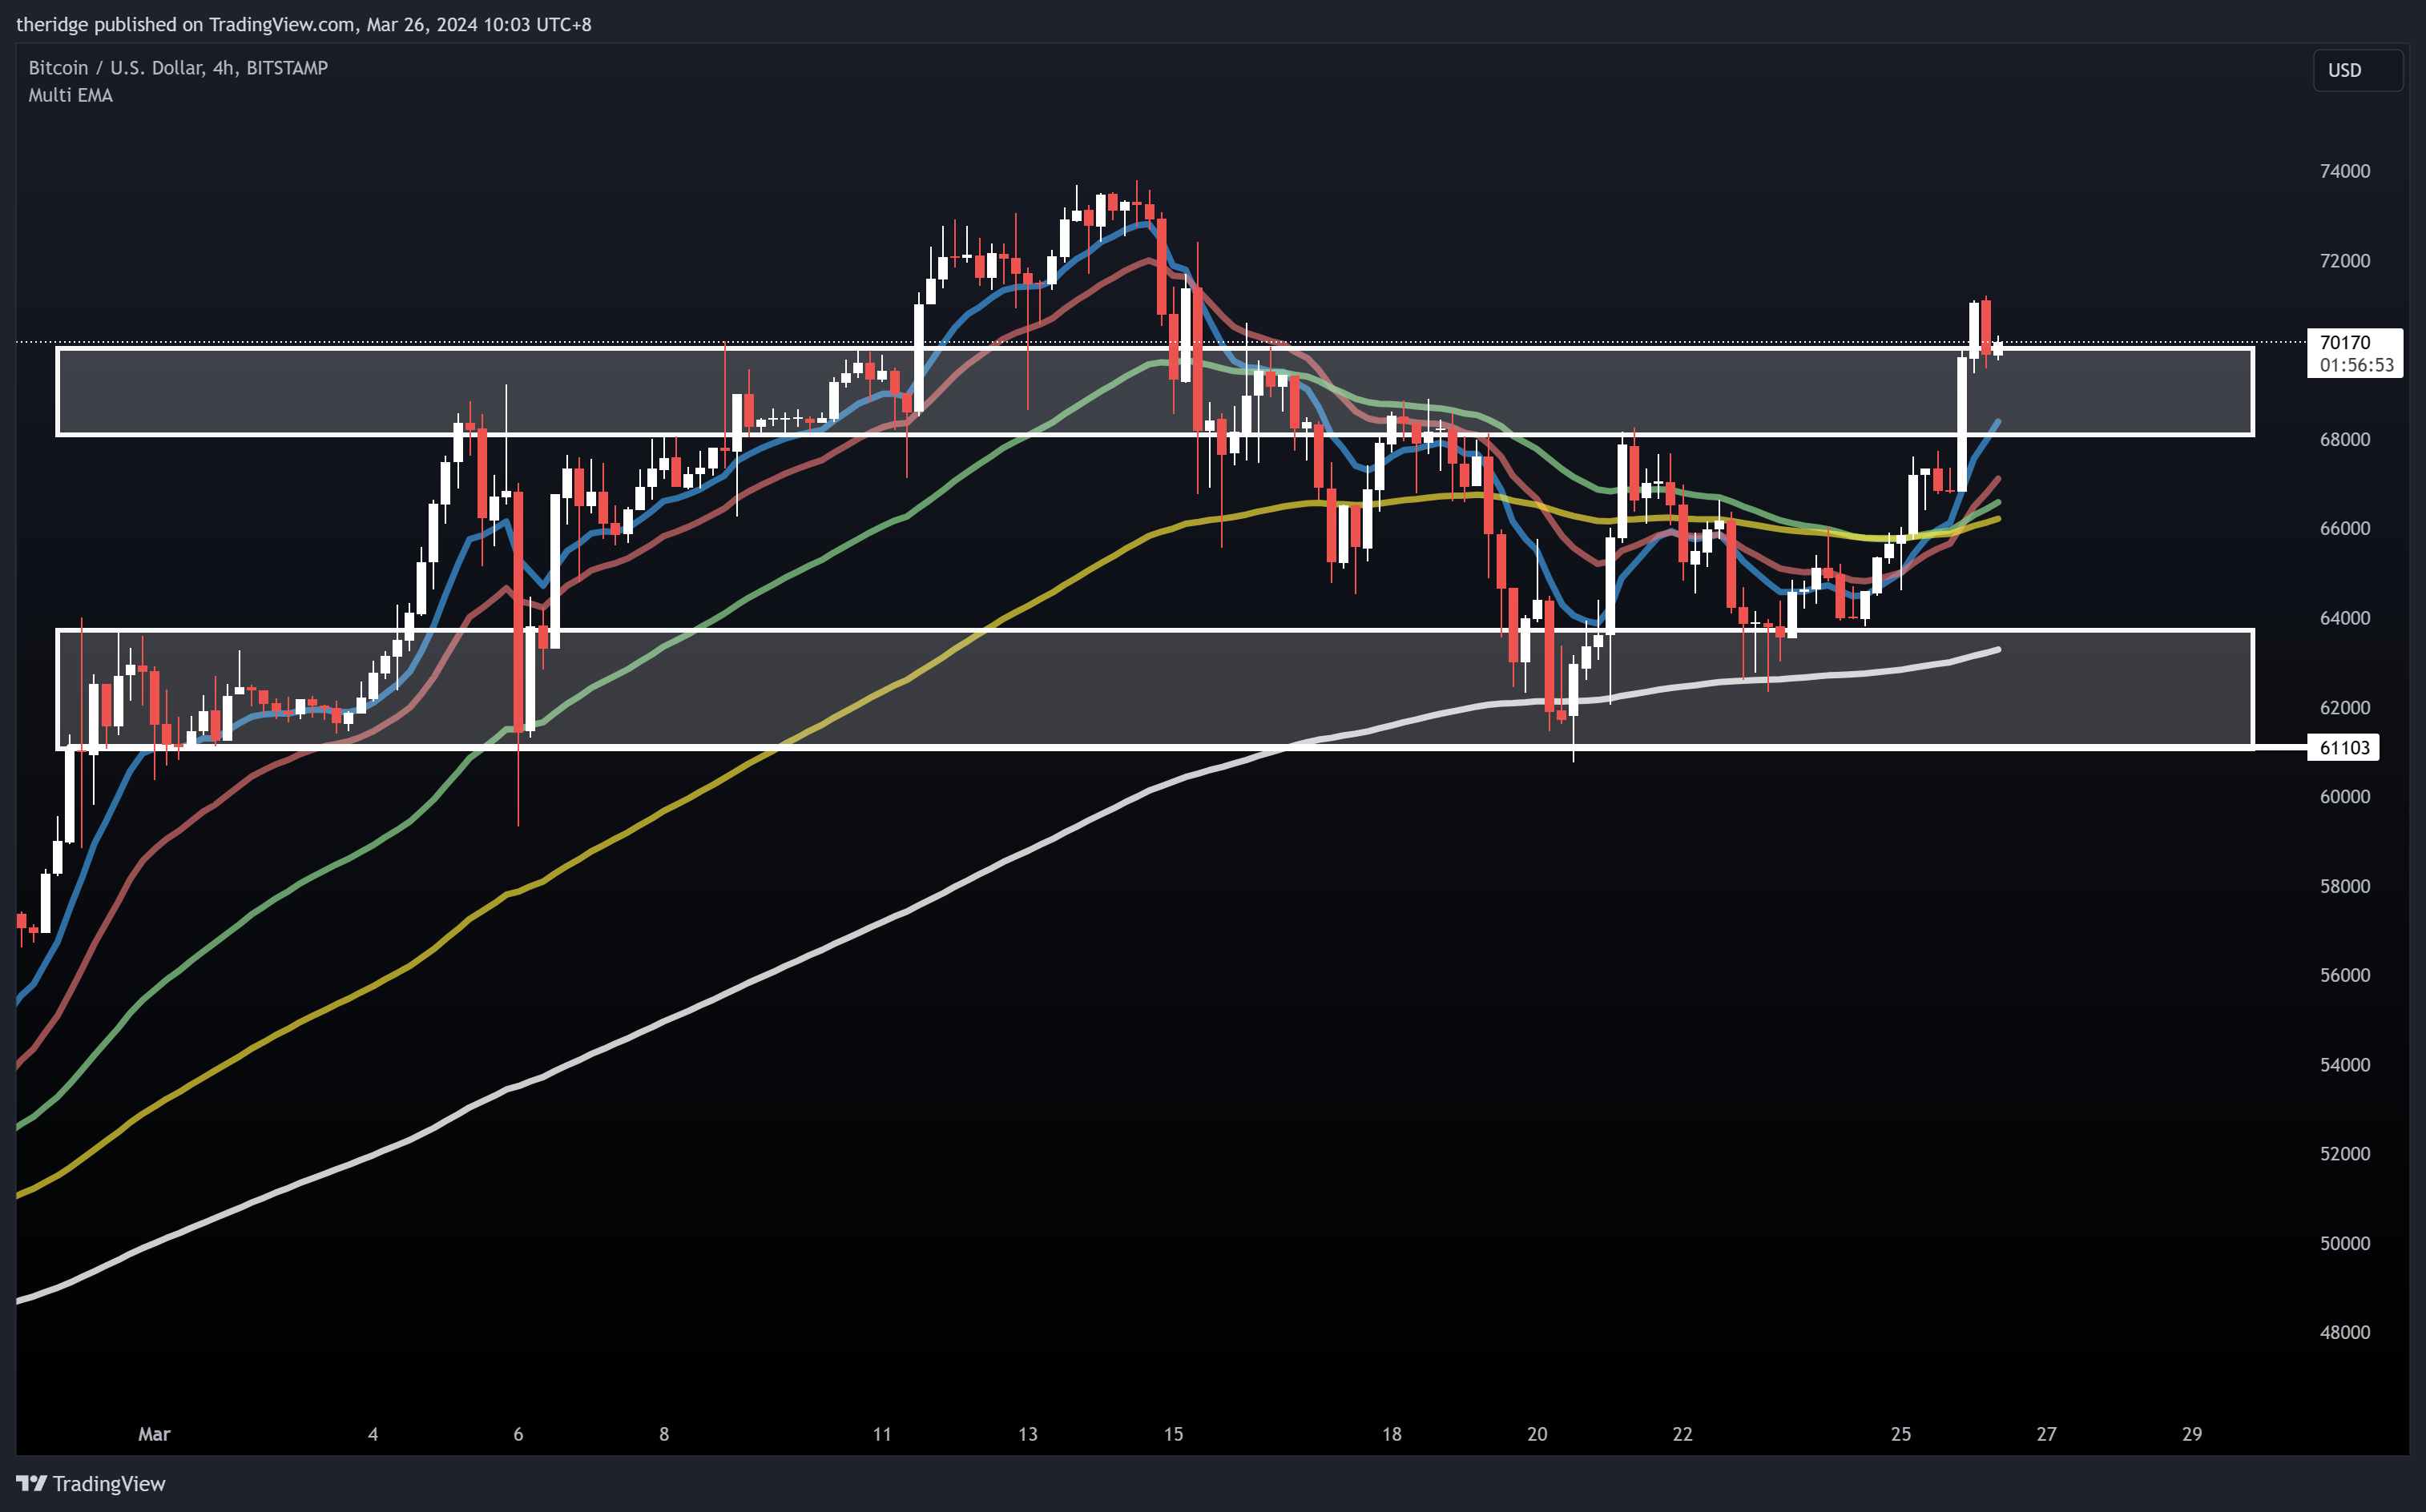Open the USD currency button
Viewport: 2426px width, 1512px height.
coord(2357,70)
